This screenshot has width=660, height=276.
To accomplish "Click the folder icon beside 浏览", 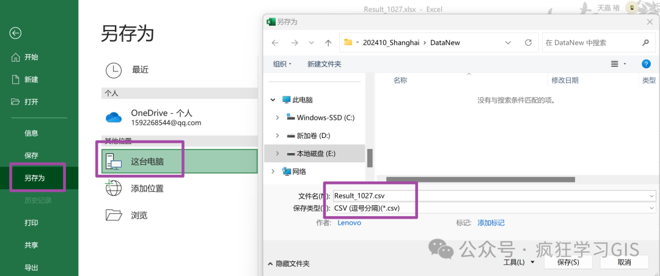I will click(x=114, y=215).
